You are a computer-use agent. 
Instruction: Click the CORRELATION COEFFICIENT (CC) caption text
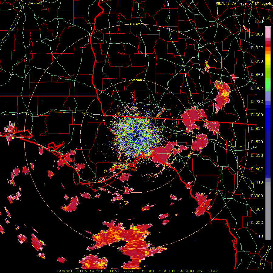(x=96, y=271)
